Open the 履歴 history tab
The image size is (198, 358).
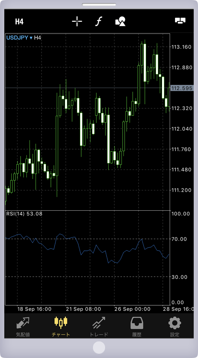pyautogui.click(x=137, y=327)
